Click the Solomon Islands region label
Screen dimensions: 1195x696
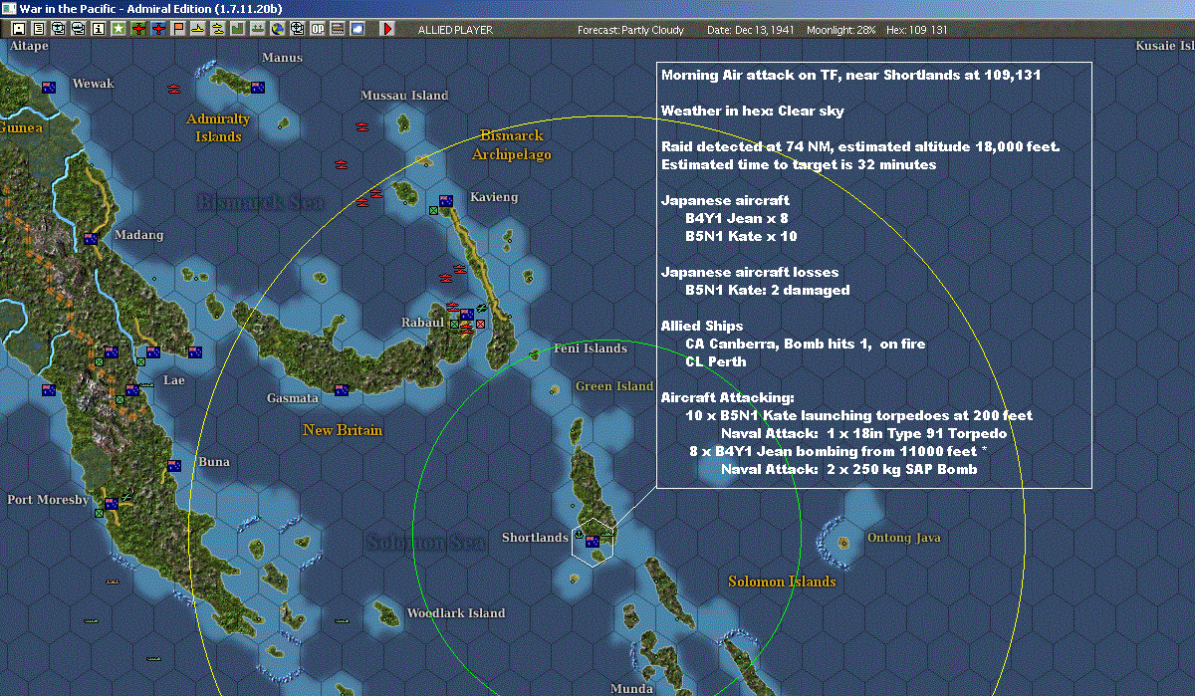point(782,581)
